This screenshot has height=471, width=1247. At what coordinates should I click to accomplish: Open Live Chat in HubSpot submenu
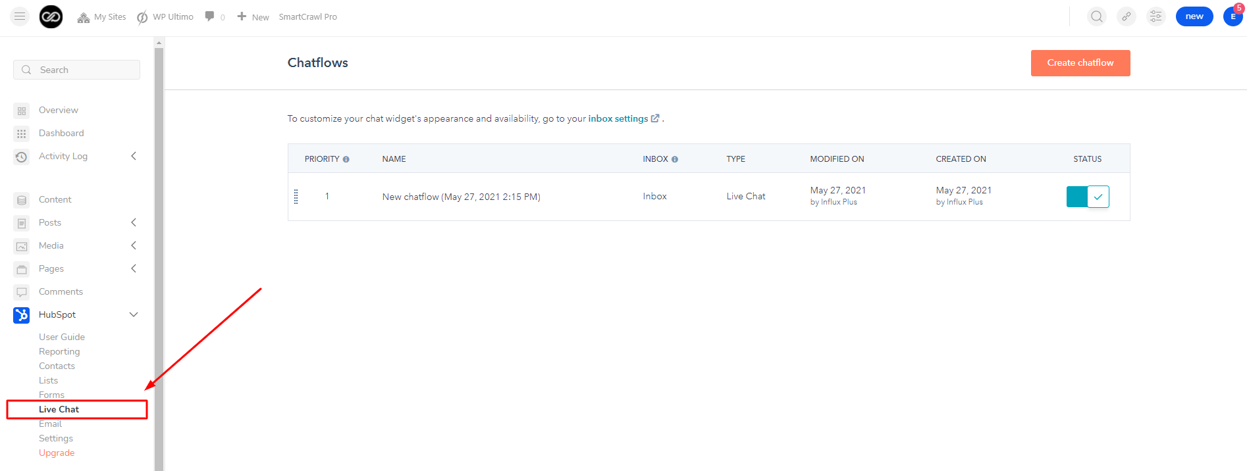coord(59,409)
